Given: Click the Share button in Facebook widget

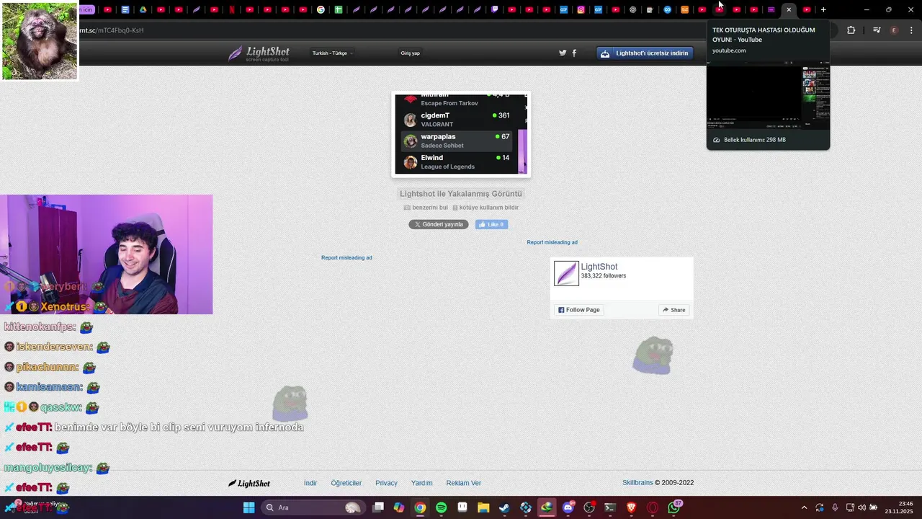Looking at the screenshot, I should tap(674, 310).
